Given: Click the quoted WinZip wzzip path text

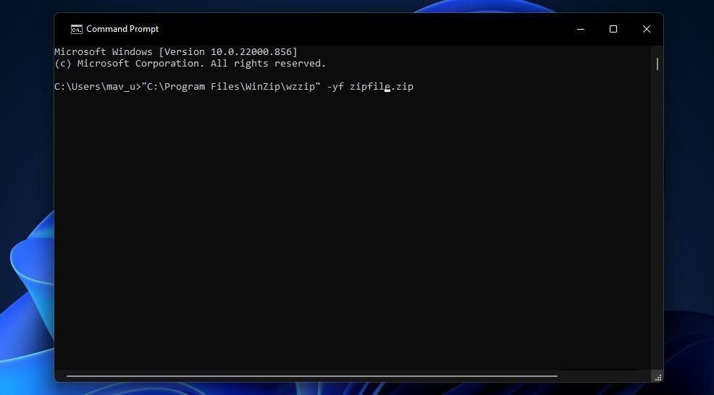Looking at the screenshot, I should tap(231, 87).
